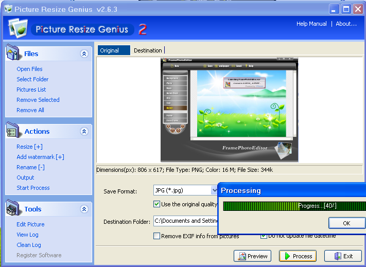Click Remove All
The height and width of the screenshot is (267, 366).
30,110
